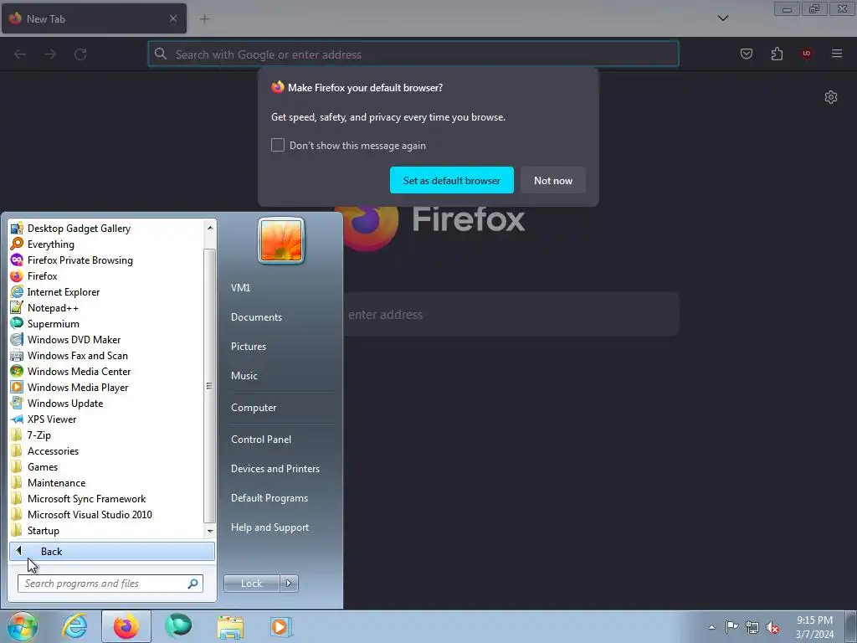Open Default Programs

(x=269, y=498)
